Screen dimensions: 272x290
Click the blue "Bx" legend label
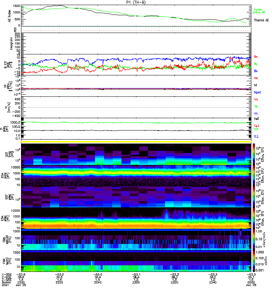pyautogui.click(x=256, y=71)
